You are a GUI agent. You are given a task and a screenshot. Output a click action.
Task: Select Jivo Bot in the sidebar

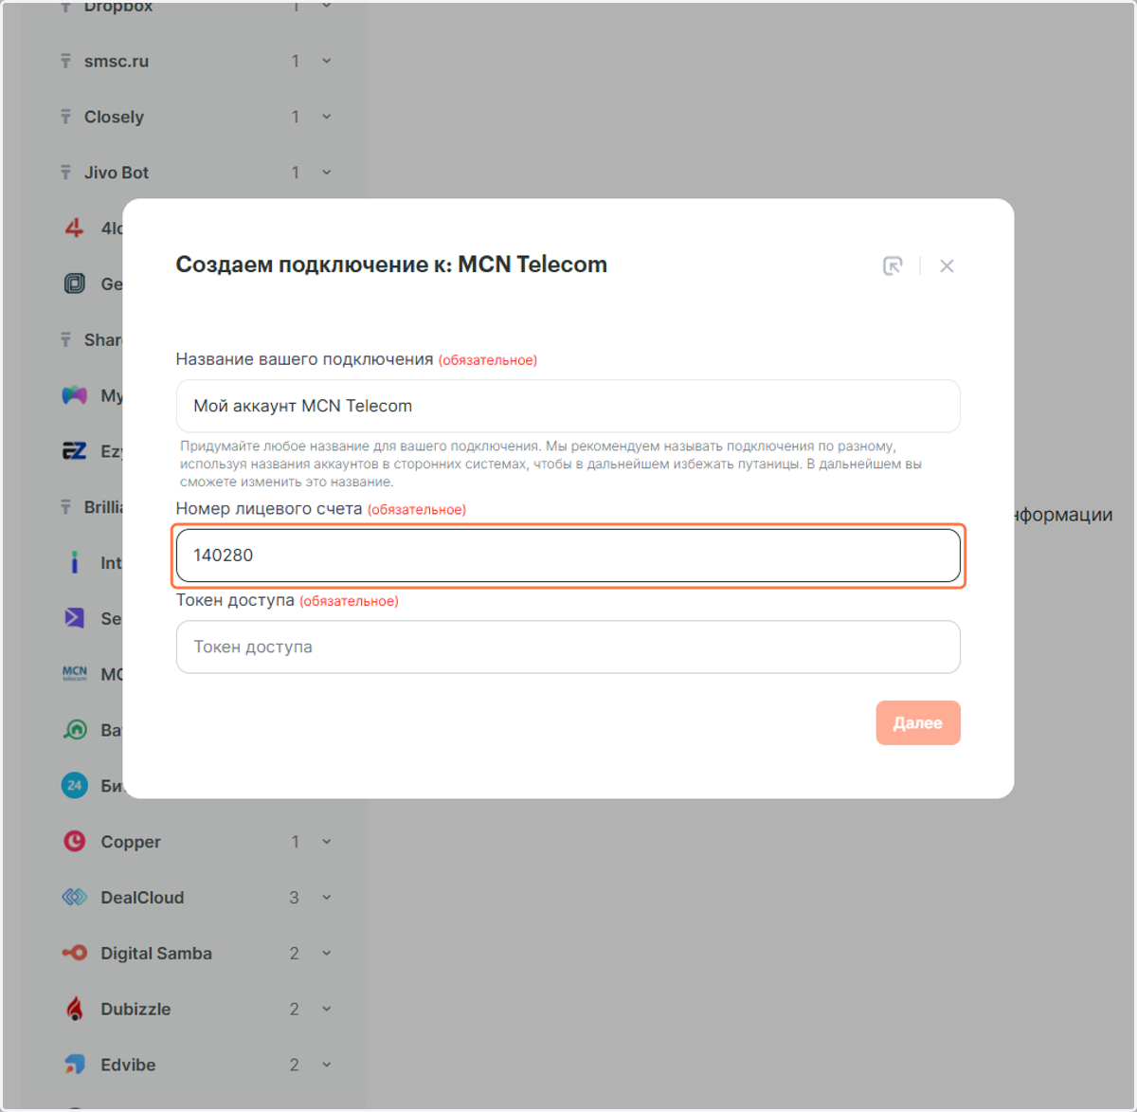pos(117,173)
